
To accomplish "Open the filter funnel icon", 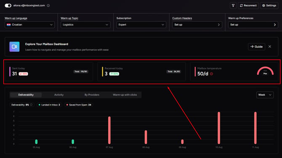I will pos(233,5).
